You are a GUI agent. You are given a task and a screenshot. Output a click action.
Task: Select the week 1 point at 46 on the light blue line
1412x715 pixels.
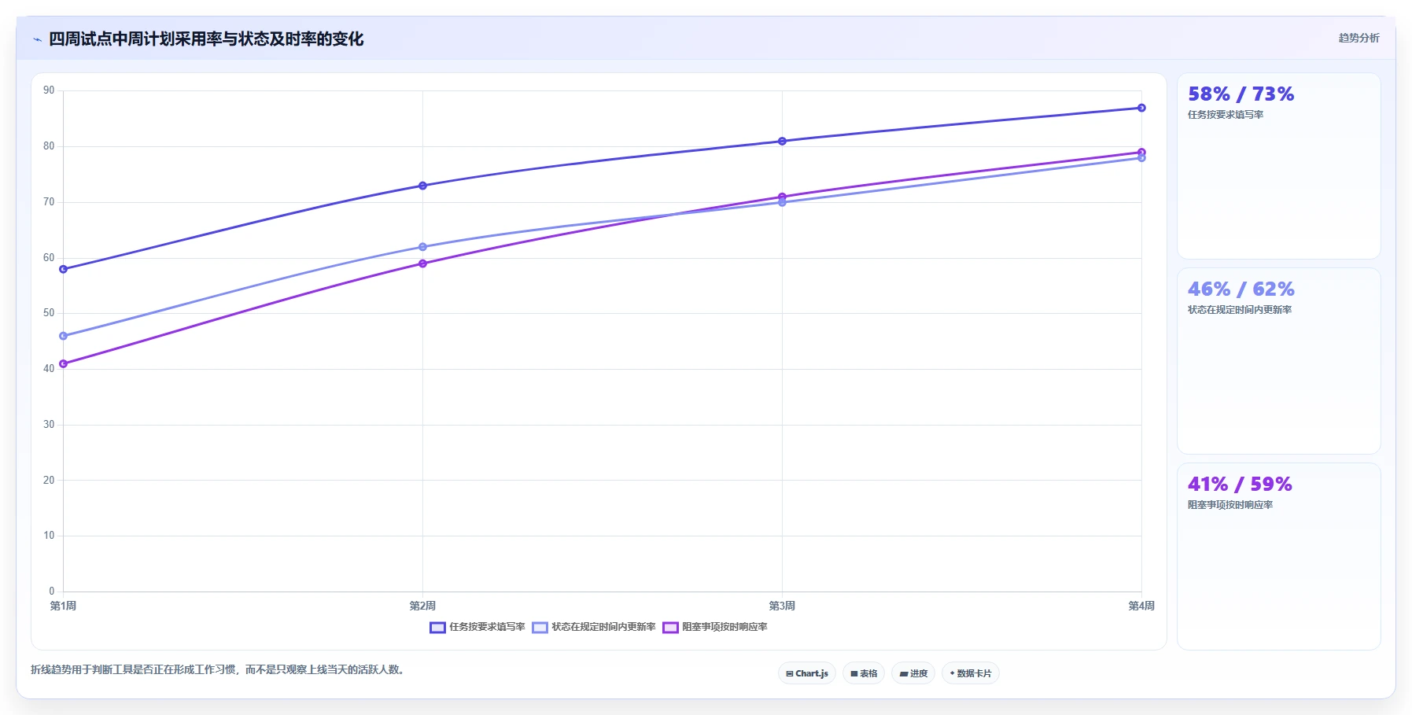(x=63, y=336)
